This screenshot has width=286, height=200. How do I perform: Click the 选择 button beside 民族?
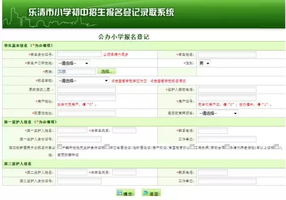106,71
